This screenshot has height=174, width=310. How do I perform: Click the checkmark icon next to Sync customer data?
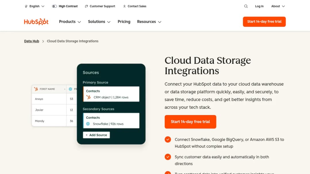click(168, 157)
